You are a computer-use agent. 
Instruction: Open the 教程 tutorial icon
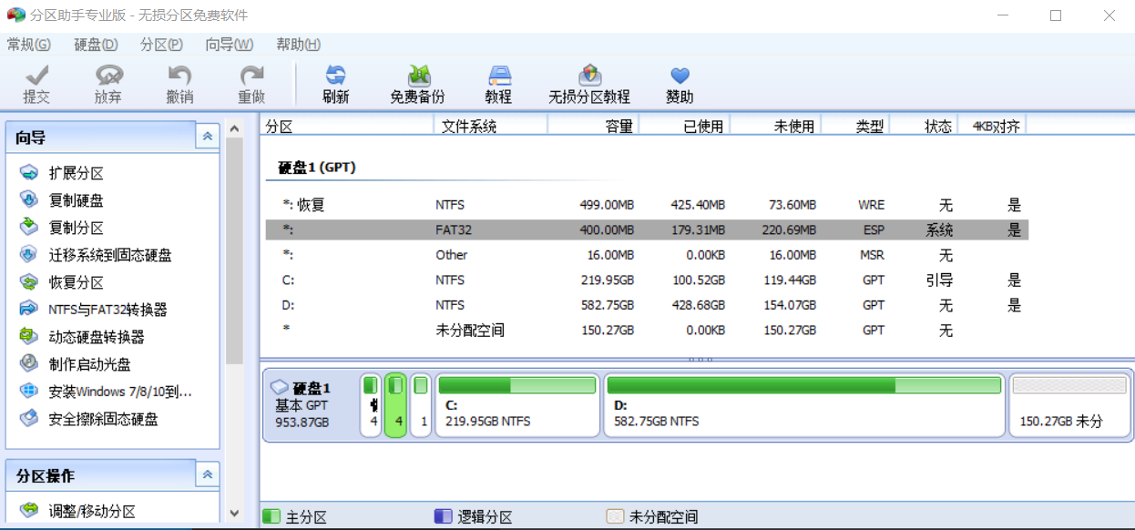(x=498, y=76)
